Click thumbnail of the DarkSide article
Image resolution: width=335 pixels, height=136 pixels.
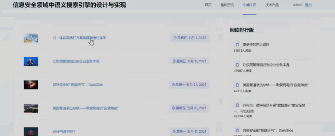(31, 85)
